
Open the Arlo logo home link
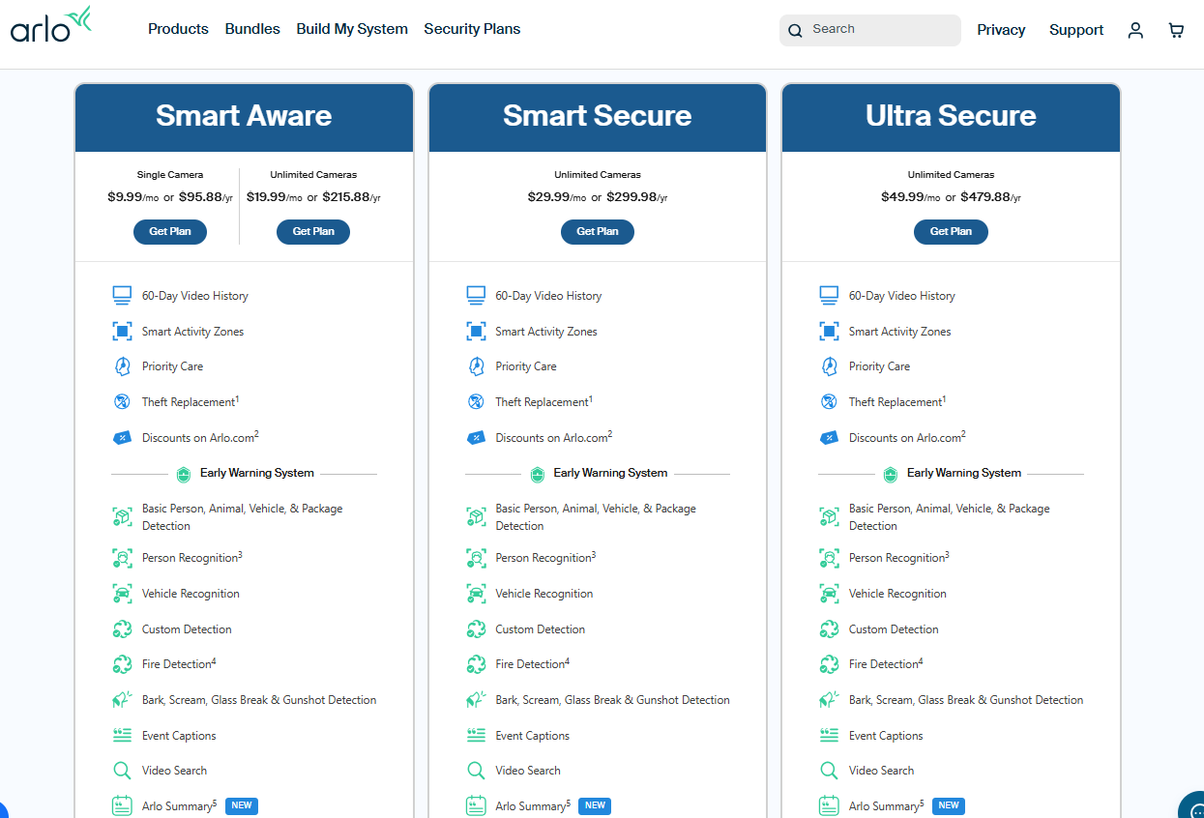coord(51,25)
